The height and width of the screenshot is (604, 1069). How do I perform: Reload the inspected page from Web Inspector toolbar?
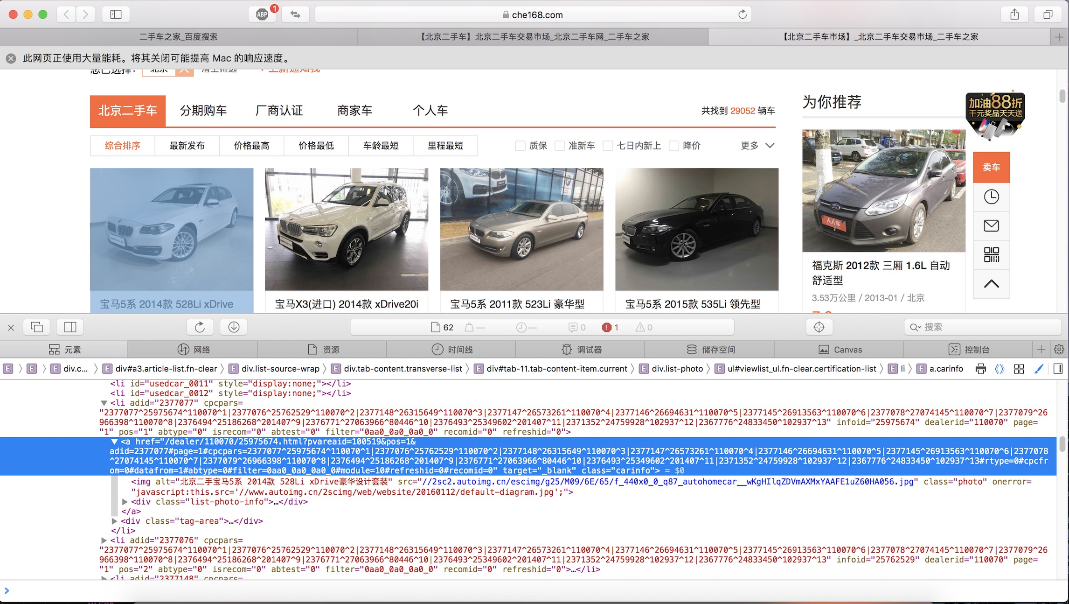click(x=200, y=327)
